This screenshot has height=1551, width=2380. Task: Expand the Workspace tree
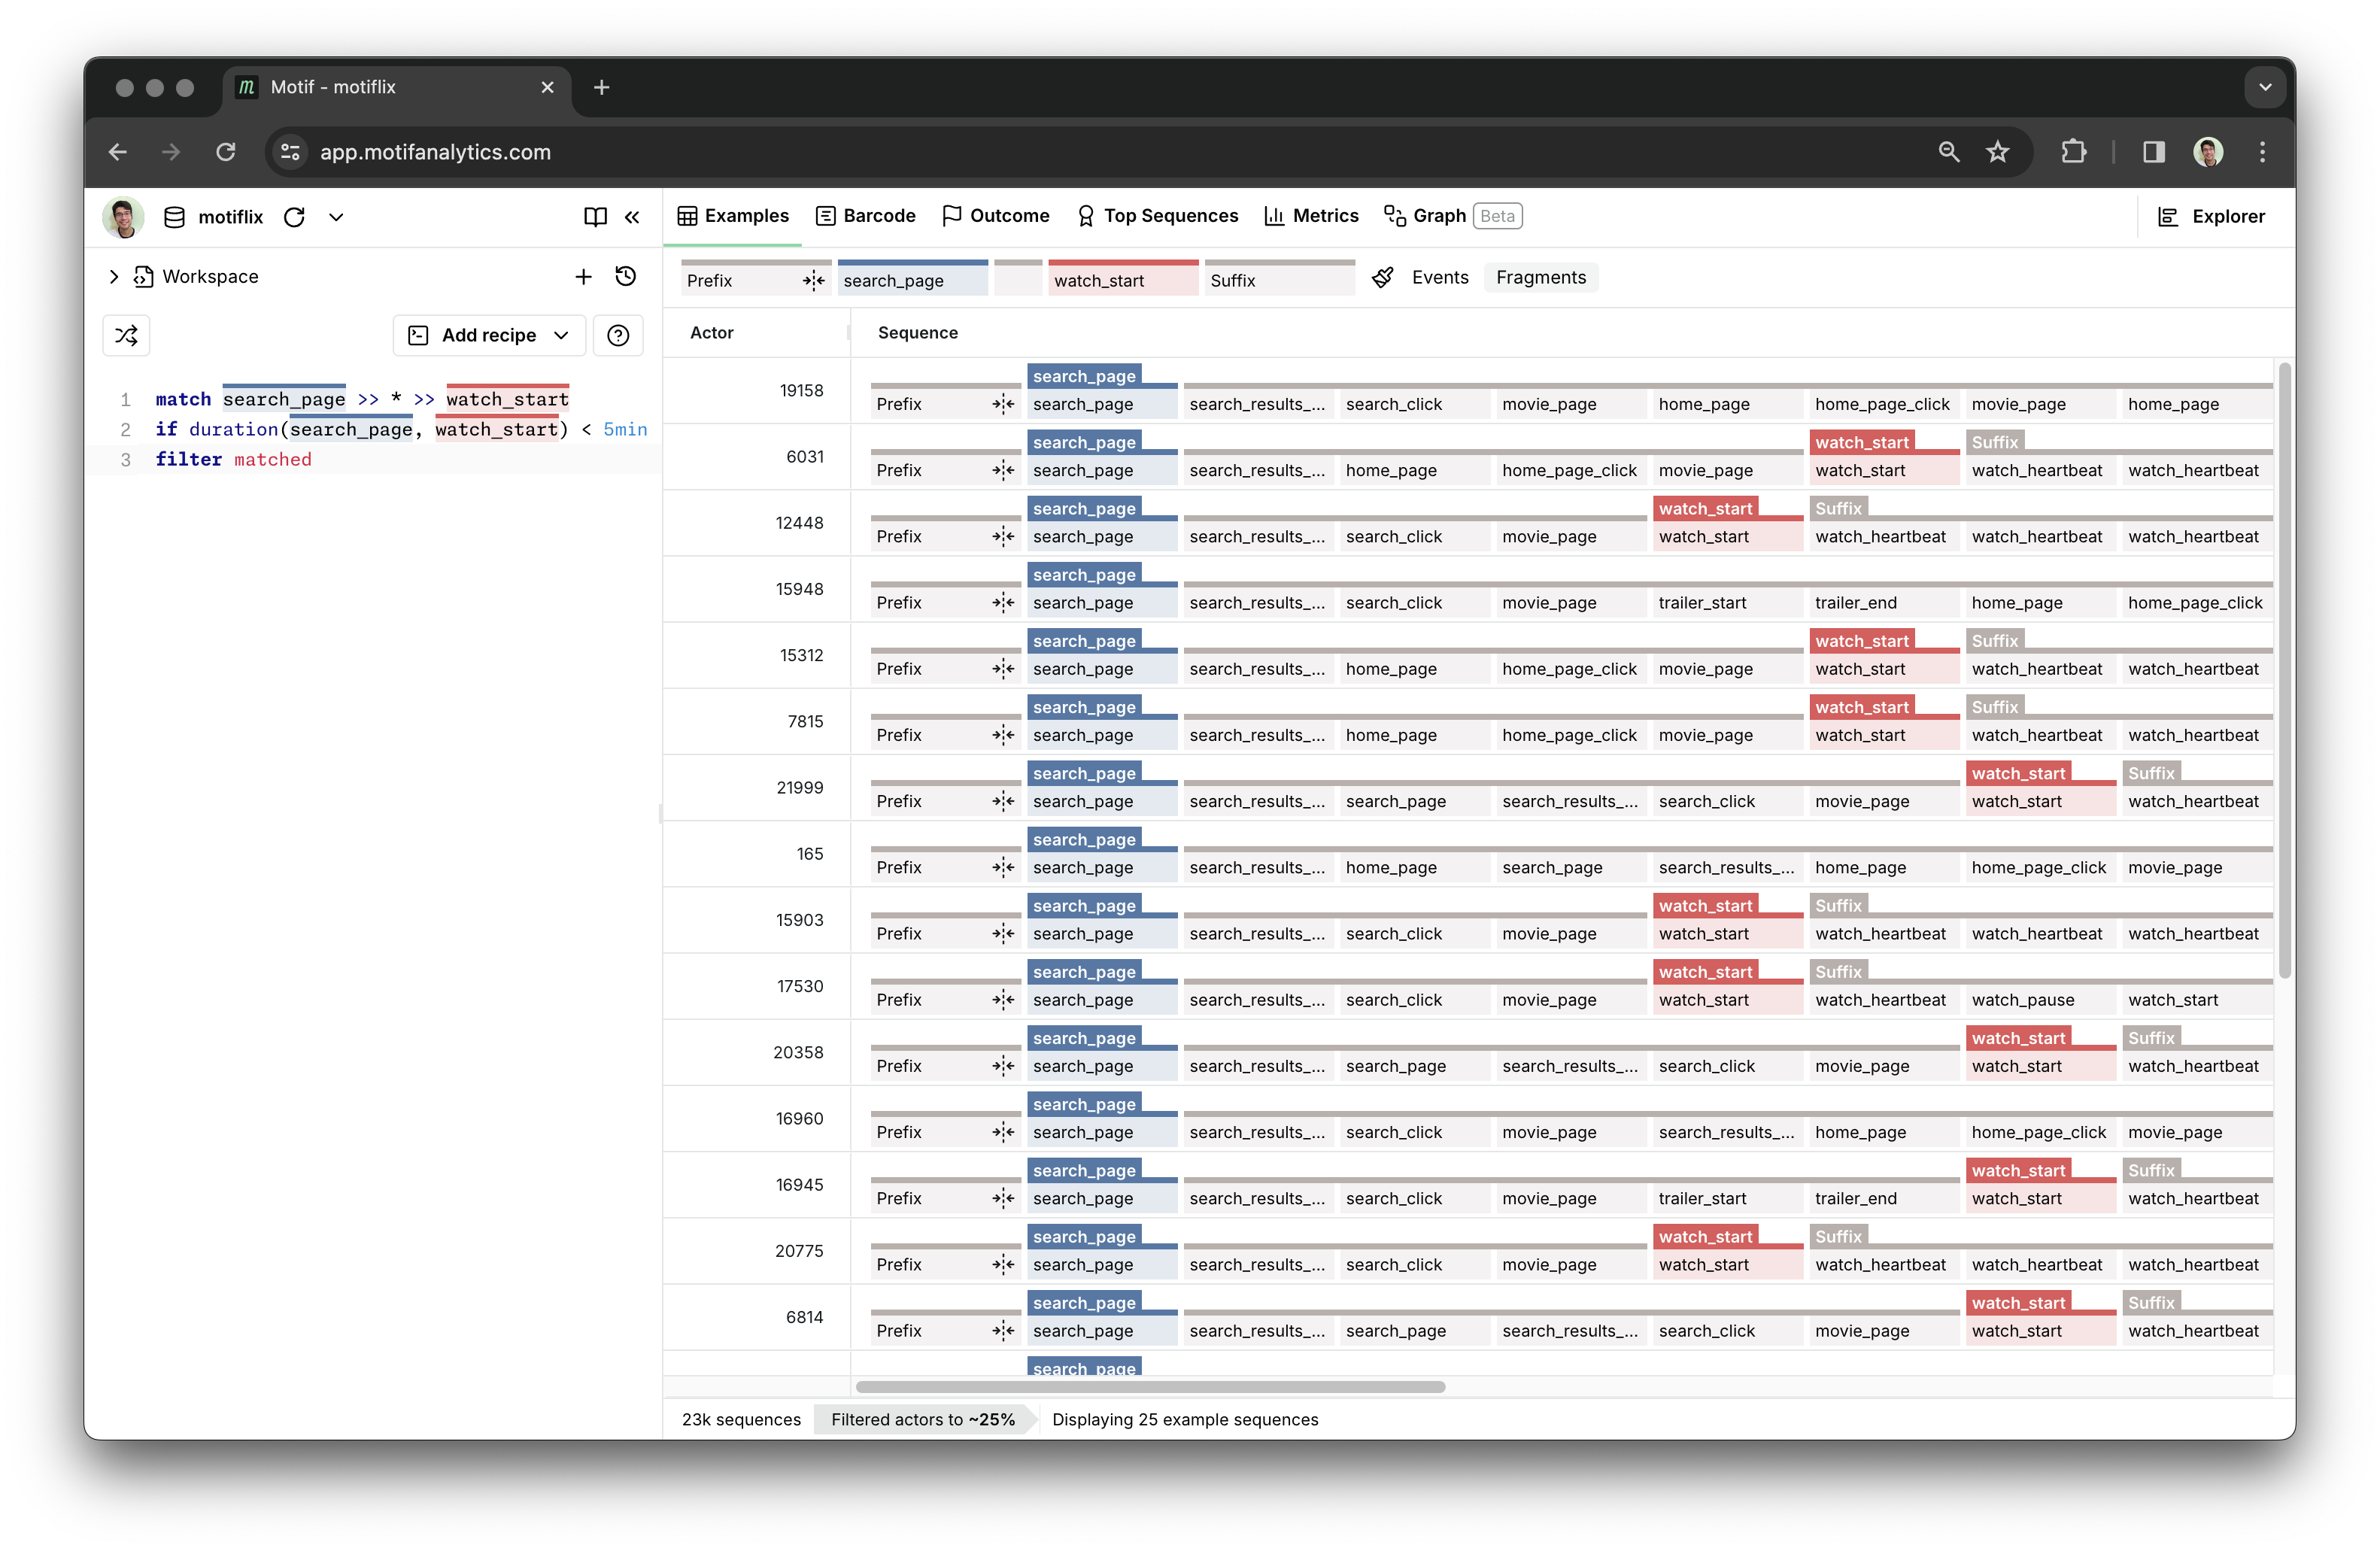[x=113, y=276]
